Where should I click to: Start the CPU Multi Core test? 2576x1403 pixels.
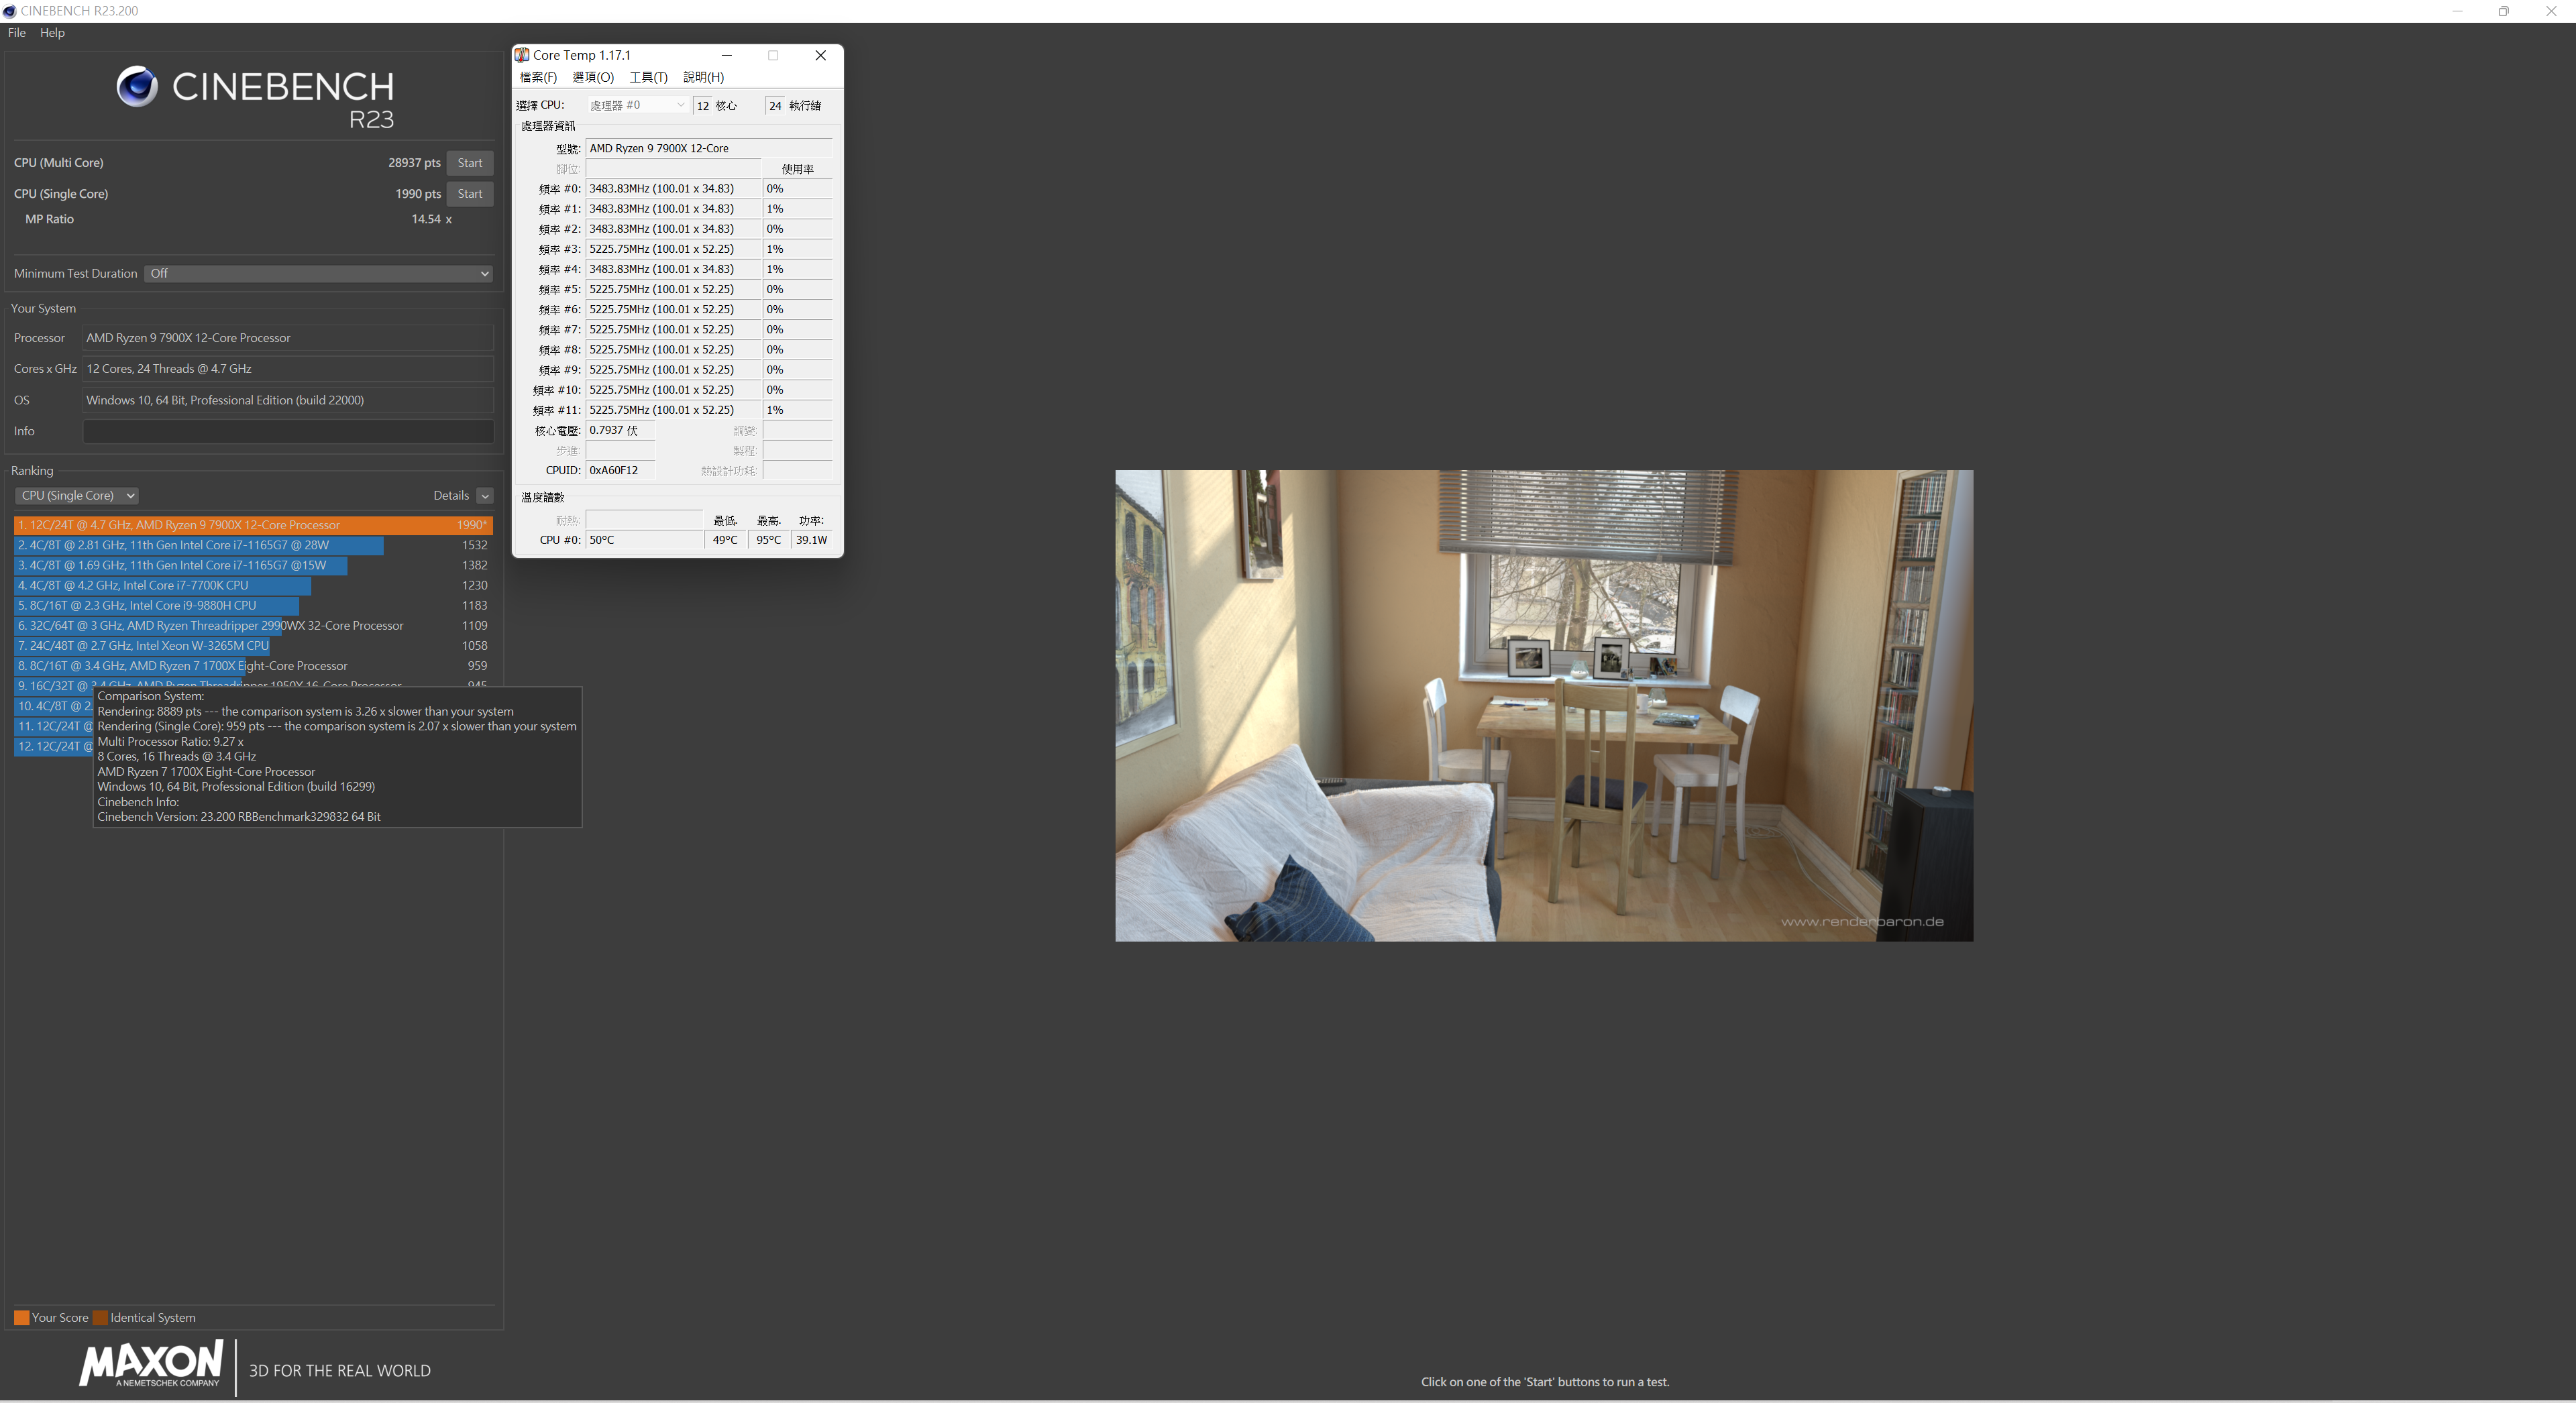coord(469,163)
